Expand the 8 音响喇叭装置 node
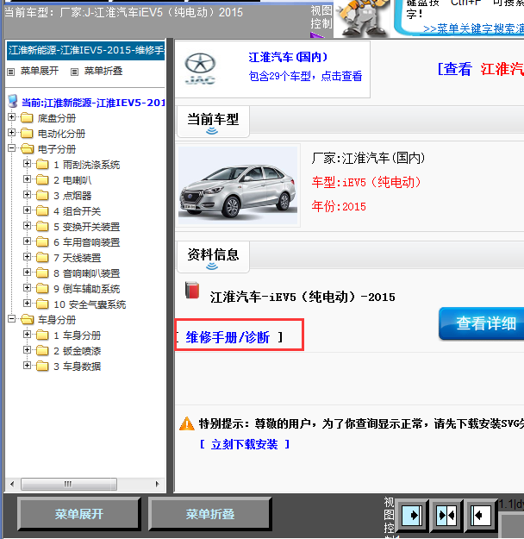The height and width of the screenshot is (539, 524). tap(27, 272)
